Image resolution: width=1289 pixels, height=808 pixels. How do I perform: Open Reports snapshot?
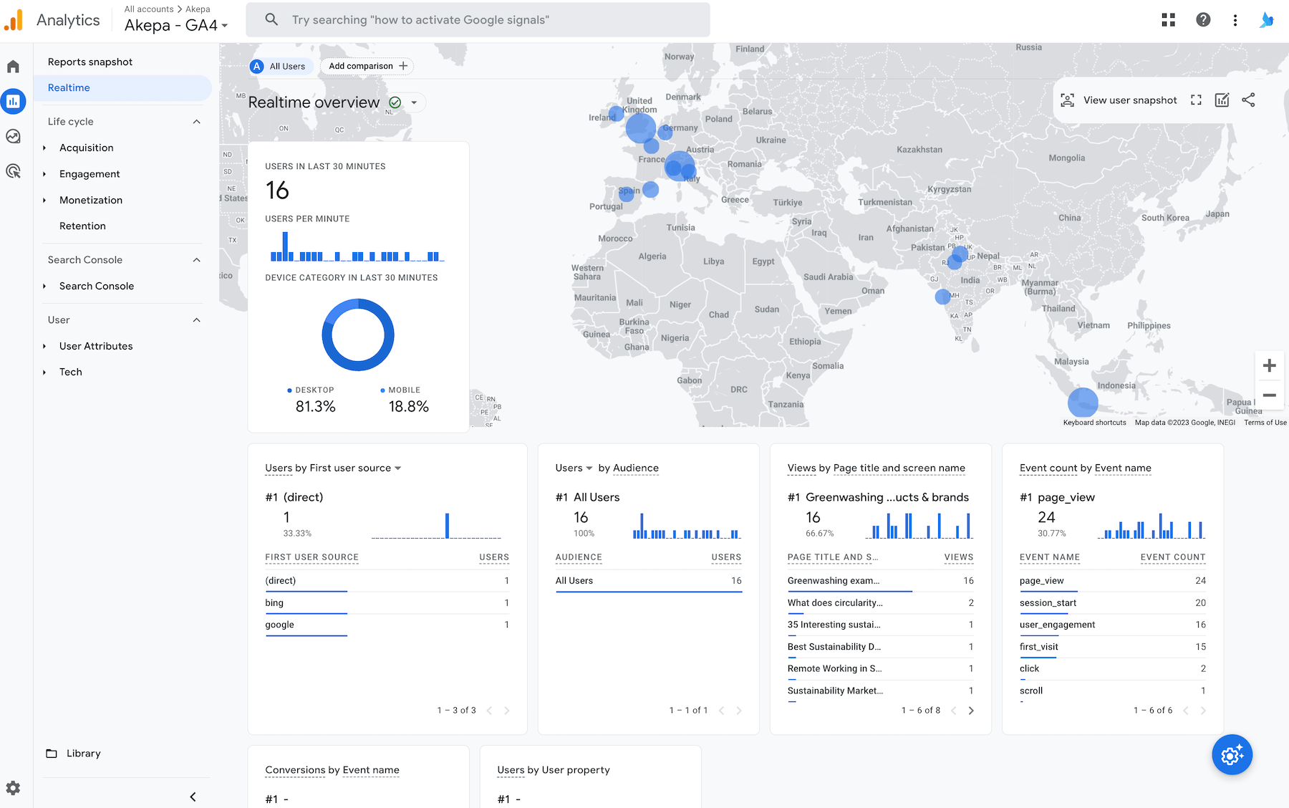coord(90,62)
